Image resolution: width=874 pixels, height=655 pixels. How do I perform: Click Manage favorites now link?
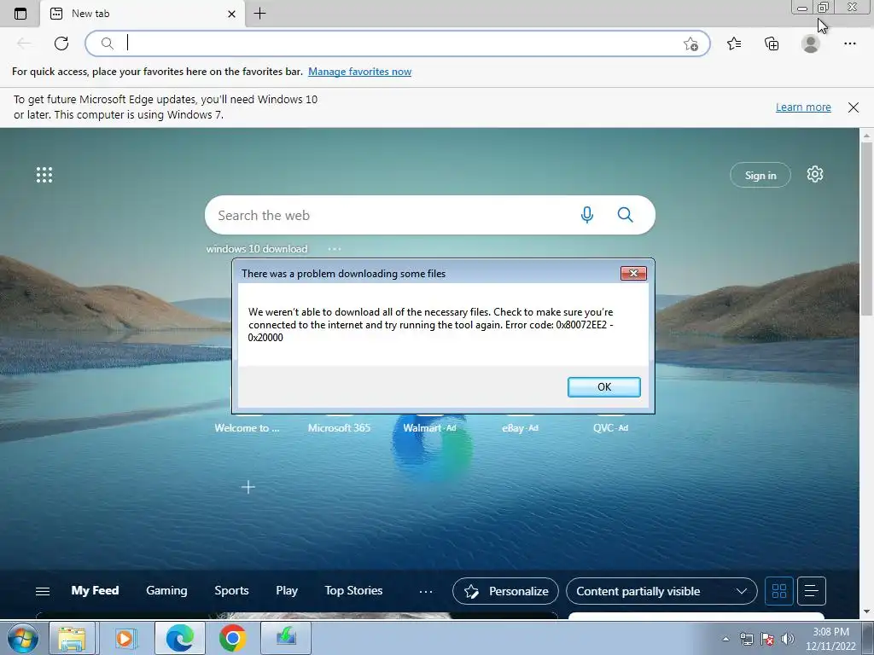[x=359, y=72]
